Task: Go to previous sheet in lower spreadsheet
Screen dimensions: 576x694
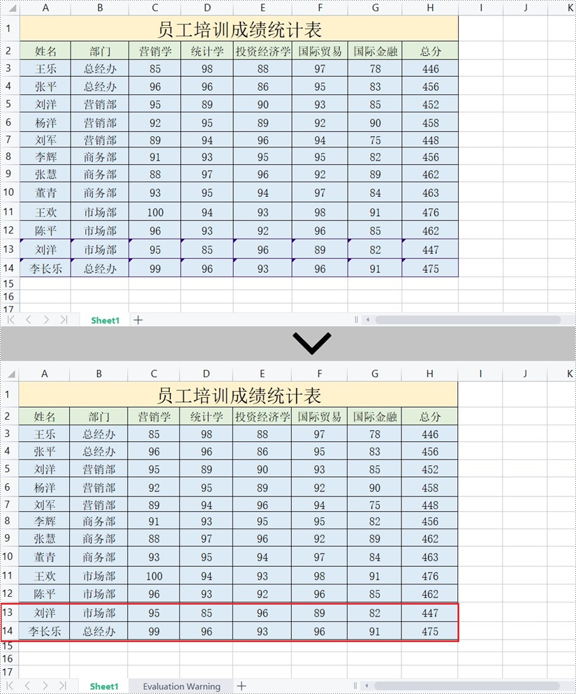Action: (x=27, y=686)
